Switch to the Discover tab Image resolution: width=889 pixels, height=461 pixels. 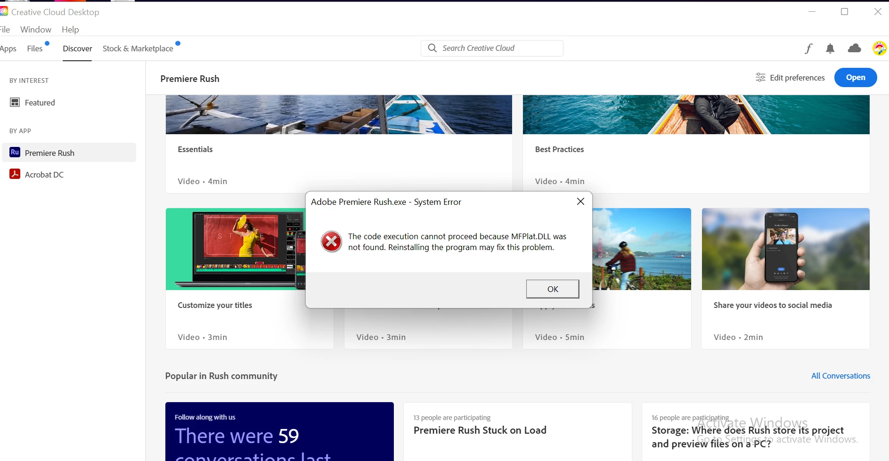coord(77,49)
